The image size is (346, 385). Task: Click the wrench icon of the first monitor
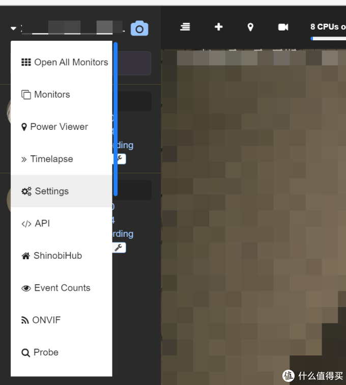(x=120, y=159)
